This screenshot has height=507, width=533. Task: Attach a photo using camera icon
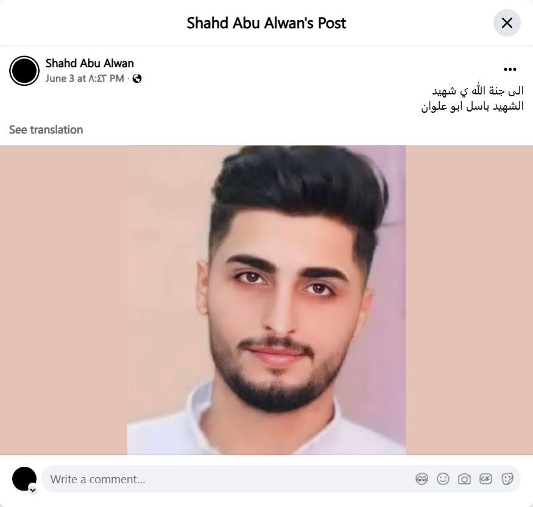tap(464, 479)
